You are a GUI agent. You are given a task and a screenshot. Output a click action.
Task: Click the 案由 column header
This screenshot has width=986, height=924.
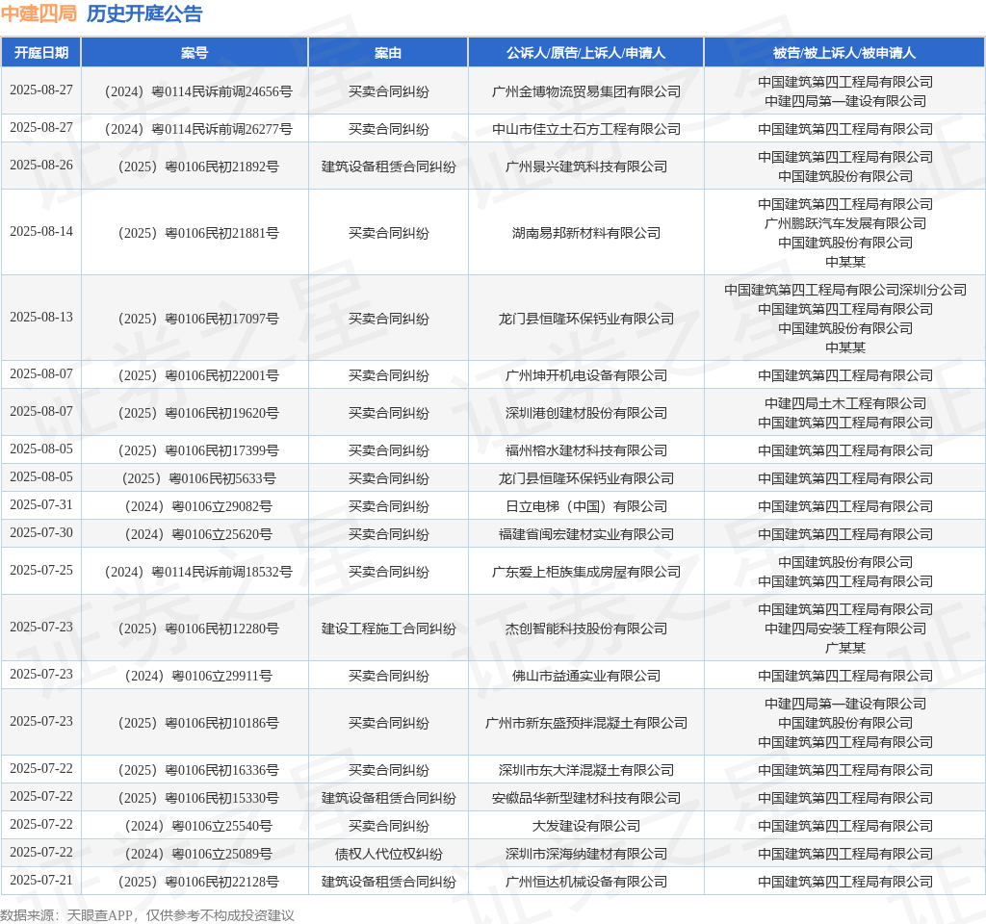coord(388,53)
